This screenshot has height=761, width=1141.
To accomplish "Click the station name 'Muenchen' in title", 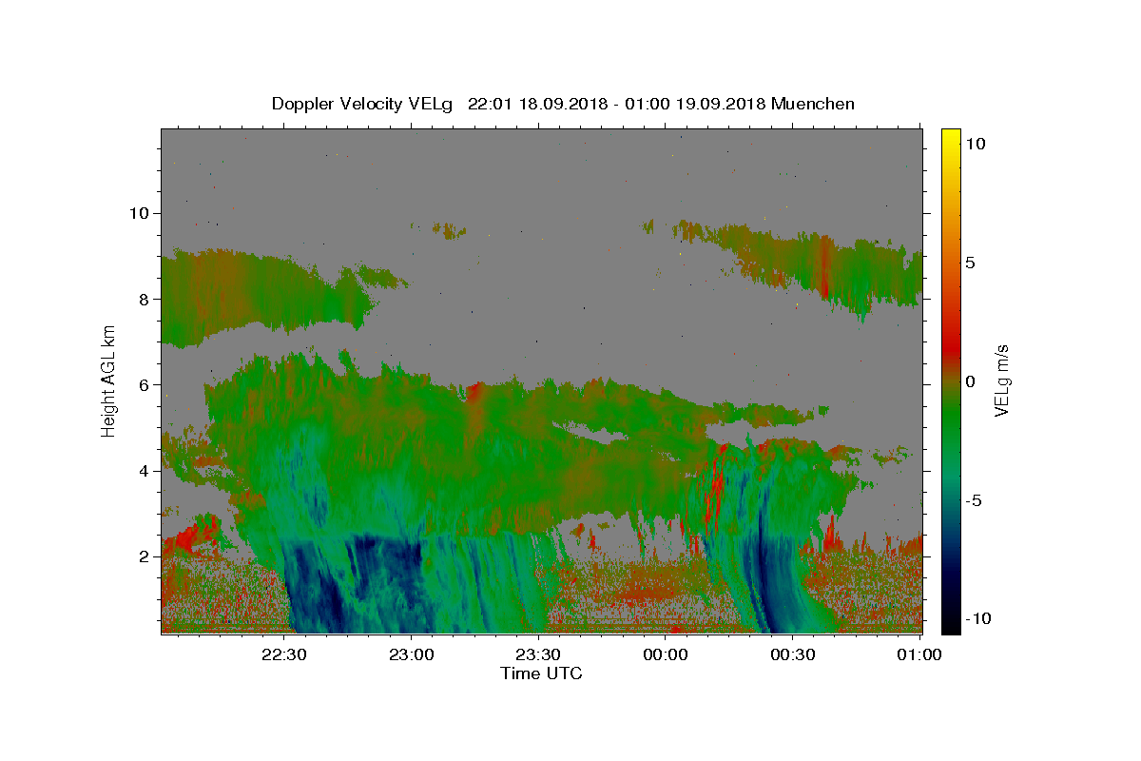I will [813, 104].
